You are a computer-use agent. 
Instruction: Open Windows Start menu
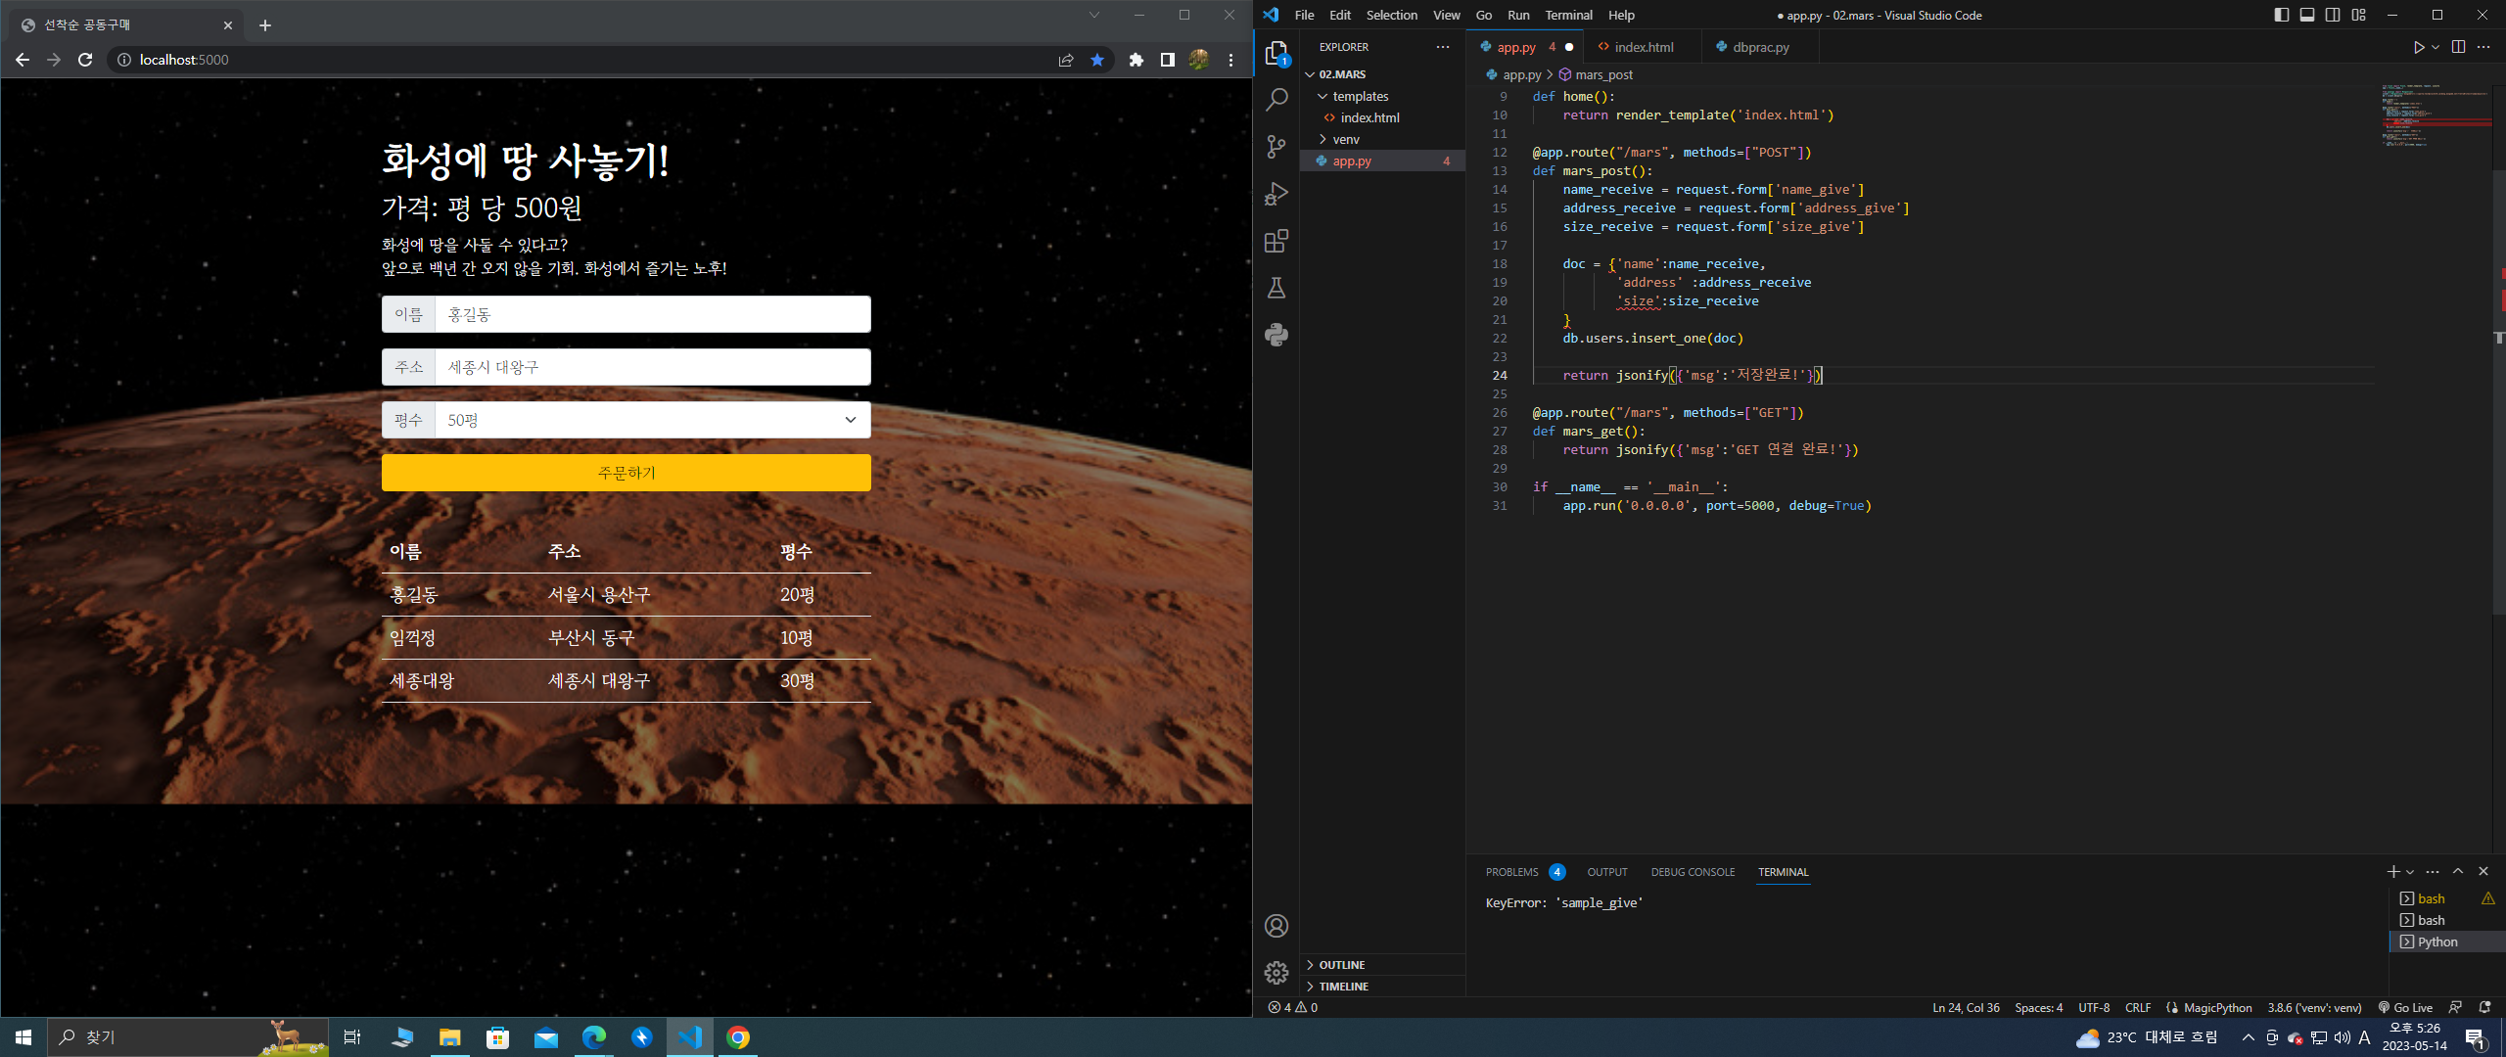pyautogui.click(x=23, y=1037)
